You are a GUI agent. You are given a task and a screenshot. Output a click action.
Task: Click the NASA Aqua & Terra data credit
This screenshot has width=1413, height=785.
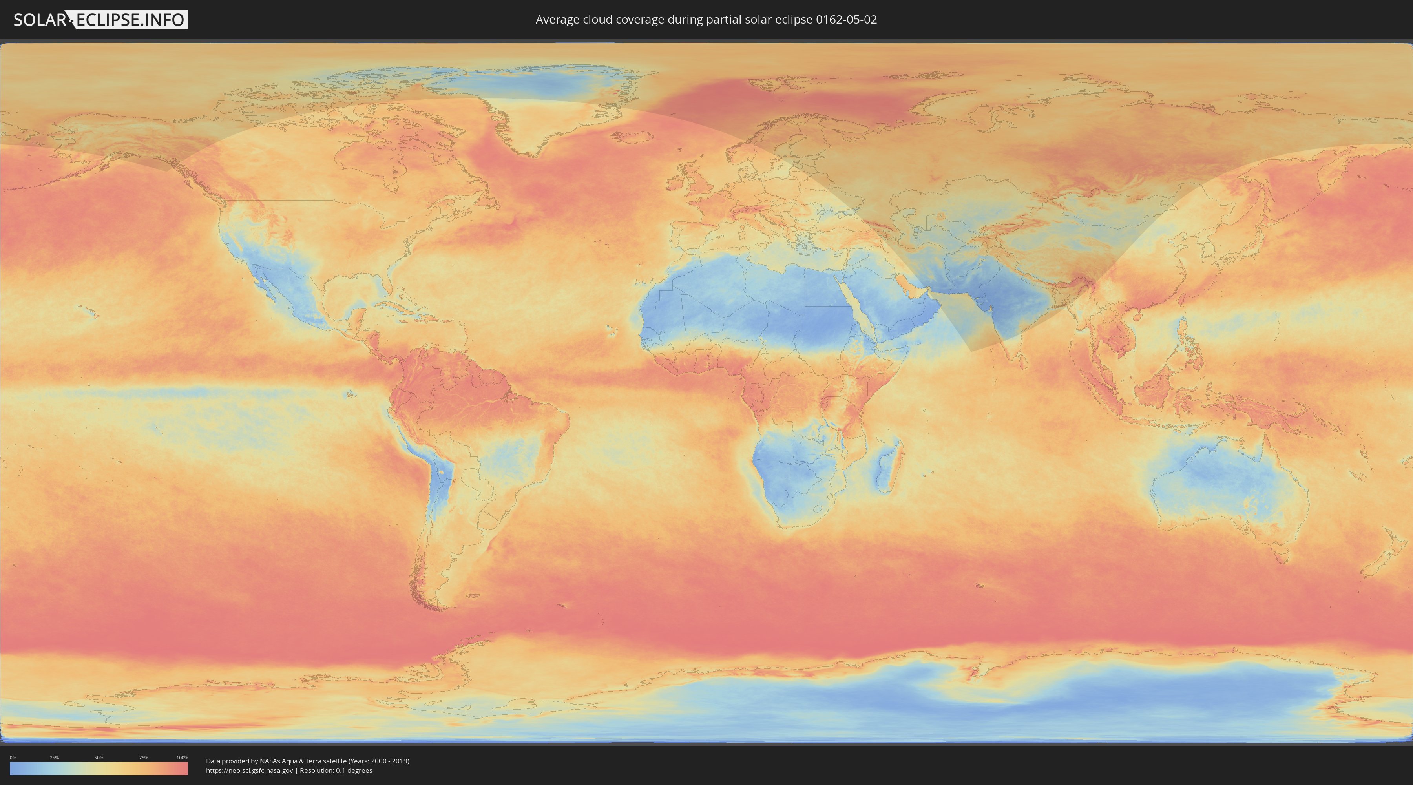click(x=307, y=761)
